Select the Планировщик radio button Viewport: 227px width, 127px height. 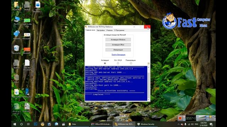tap(131, 64)
